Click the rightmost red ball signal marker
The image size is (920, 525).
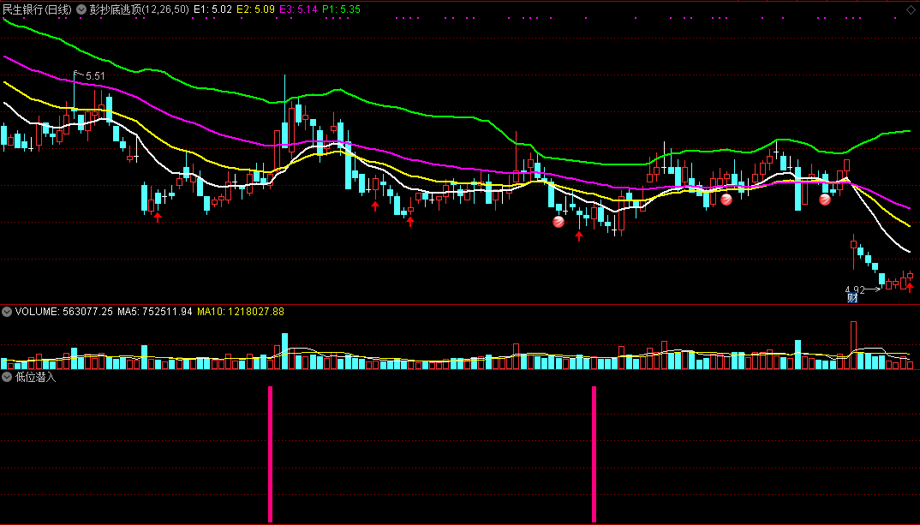pos(824,200)
